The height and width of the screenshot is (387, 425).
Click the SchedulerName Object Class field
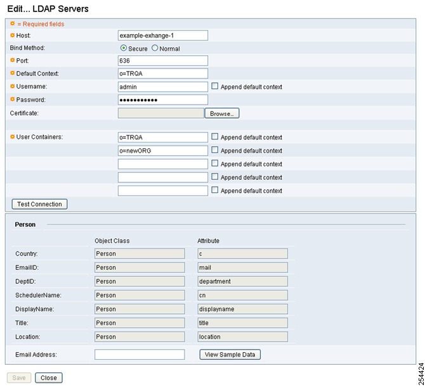pos(140,295)
